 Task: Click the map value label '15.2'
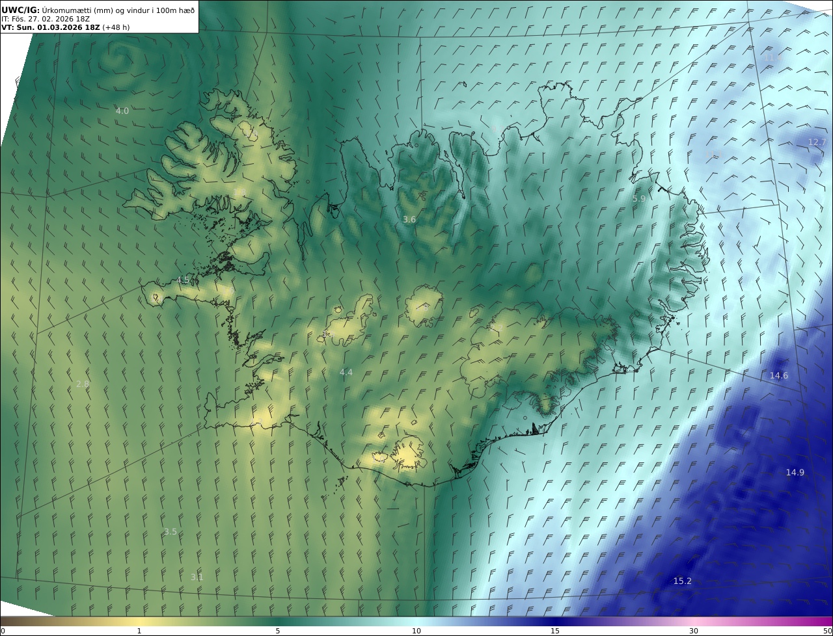(682, 581)
